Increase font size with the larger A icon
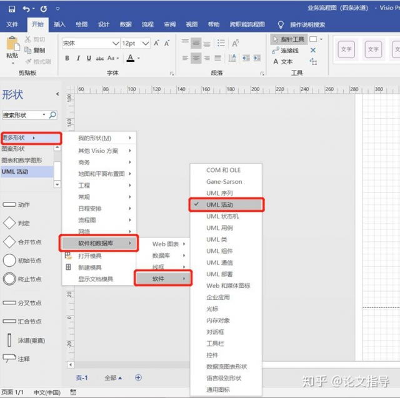 point(156,43)
